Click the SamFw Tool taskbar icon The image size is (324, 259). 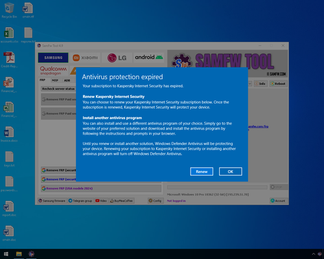click(x=31, y=254)
